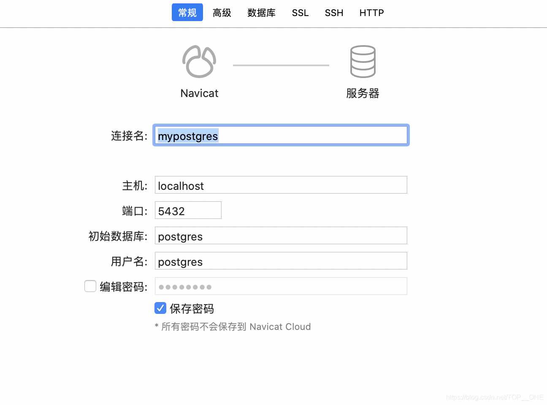Click the 服务器 database server icon
Viewport: 547px width, 405px height.
pyautogui.click(x=363, y=62)
